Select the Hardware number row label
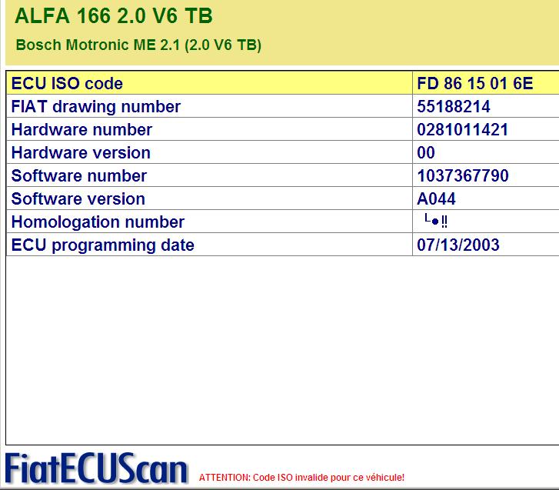 tap(82, 129)
